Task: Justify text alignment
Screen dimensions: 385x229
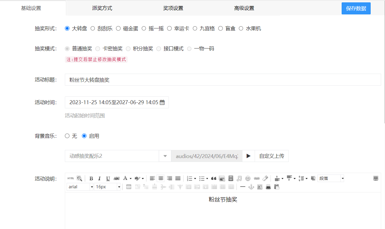Action: click(178, 178)
